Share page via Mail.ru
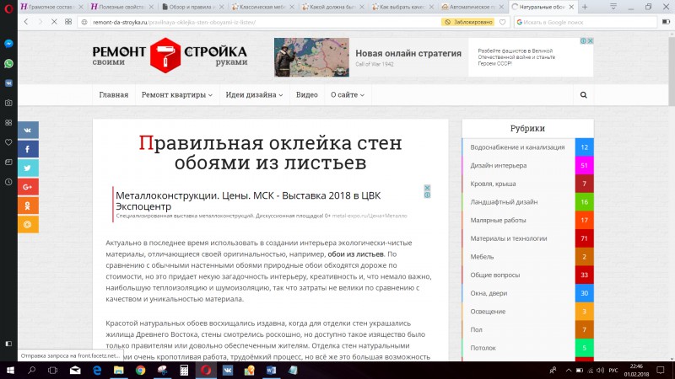This screenshot has height=379, width=675. click(28, 224)
